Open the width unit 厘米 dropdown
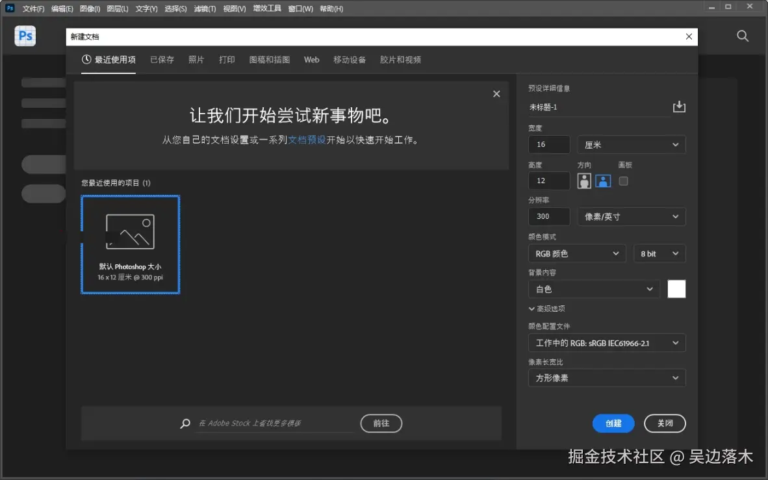 point(632,144)
